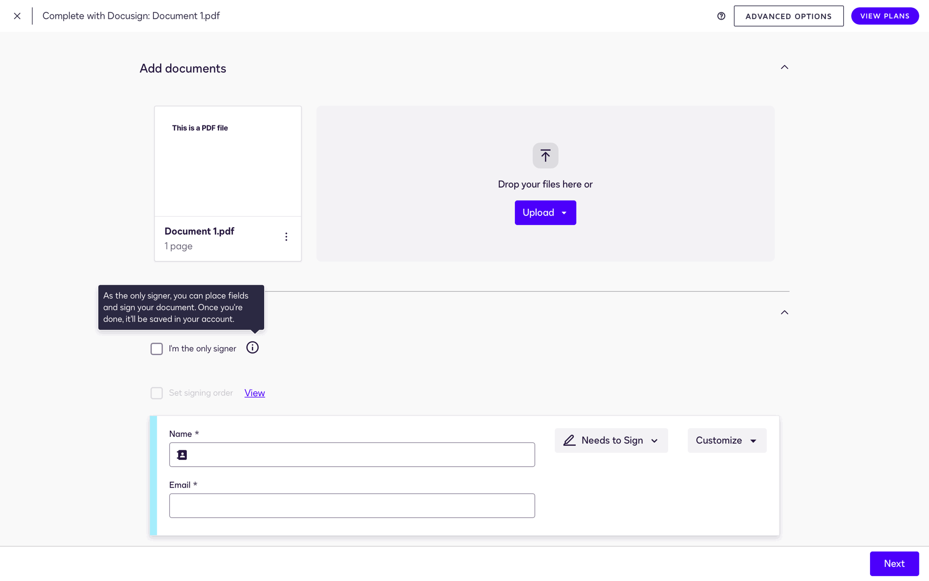Viewport: 929px width, 581px height.
Task: Click the Next button
Action: pos(894,564)
